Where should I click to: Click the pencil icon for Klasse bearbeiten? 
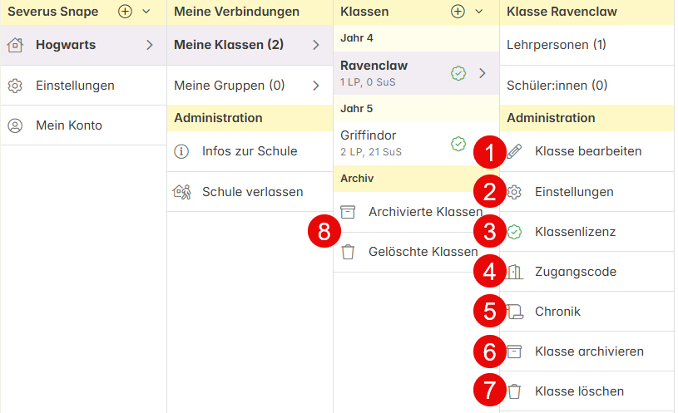click(x=514, y=151)
